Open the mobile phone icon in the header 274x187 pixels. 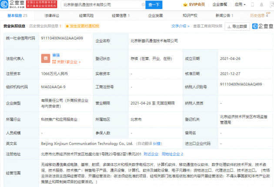click(252, 5)
